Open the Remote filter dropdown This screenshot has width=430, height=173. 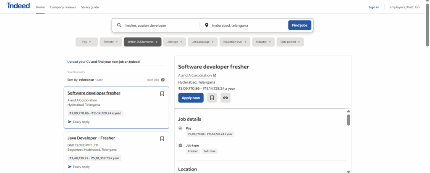pyautogui.click(x=110, y=42)
